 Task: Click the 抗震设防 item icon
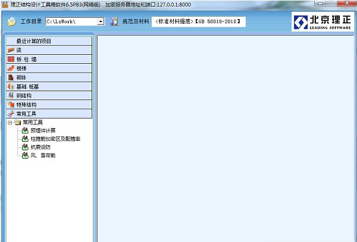(25, 147)
